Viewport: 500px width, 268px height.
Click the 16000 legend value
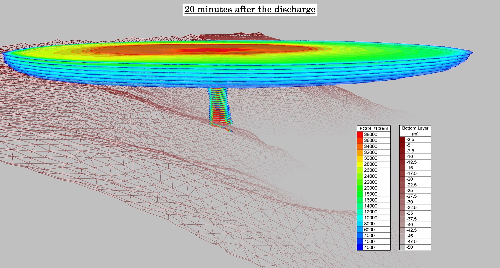(x=371, y=200)
